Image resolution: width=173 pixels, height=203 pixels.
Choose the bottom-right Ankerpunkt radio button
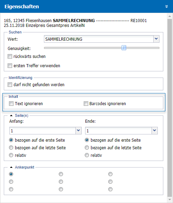[x=110, y=189]
